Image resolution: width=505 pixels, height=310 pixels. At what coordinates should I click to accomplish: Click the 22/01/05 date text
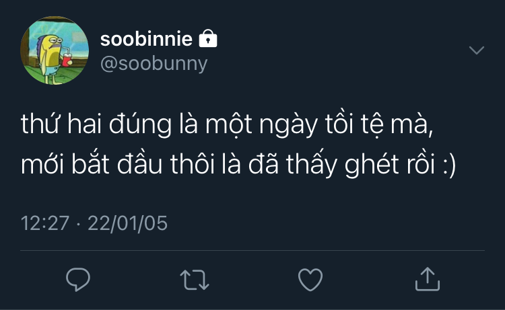coord(127,223)
